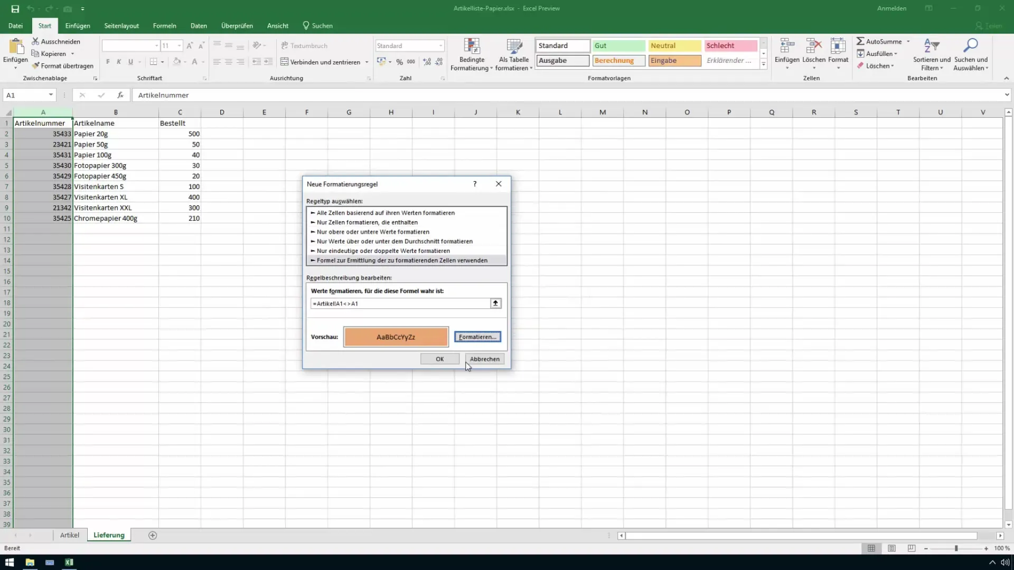Toggle Textumbruch wrap text
The width and height of the screenshot is (1014, 570).
point(304,46)
